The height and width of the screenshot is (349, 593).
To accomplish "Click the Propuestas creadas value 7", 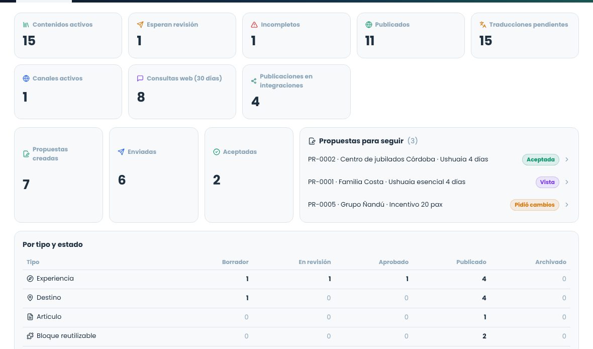I will click(x=26, y=185).
